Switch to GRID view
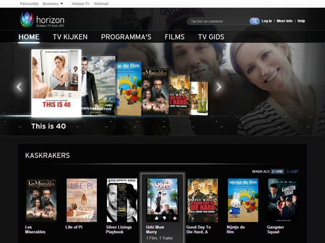Image resolution: width=325 pixels, height=243 pixels. click(277, 172)
